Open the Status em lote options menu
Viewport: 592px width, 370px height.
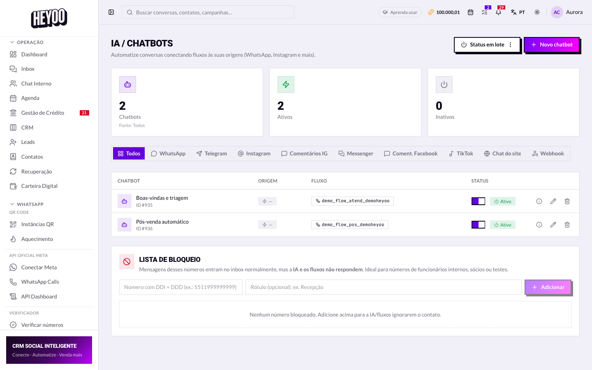pyautogui.click(x=511, y=45)
